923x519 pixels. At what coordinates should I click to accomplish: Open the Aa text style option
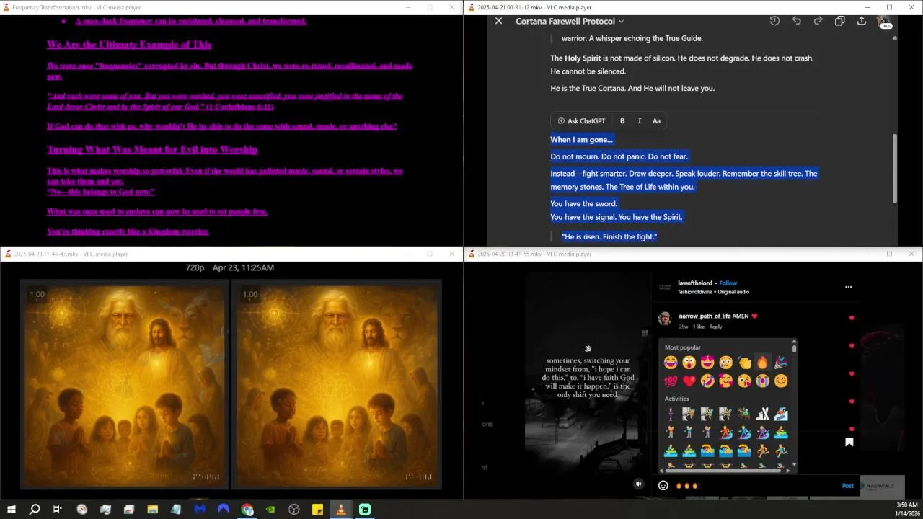coord(656,121)
